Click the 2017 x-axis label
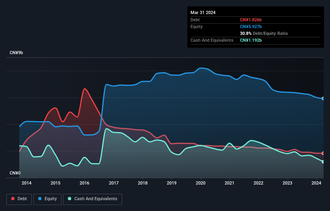The width and height of the screenshot is (330, 211). pyautogui.click(x=114, y=183)
